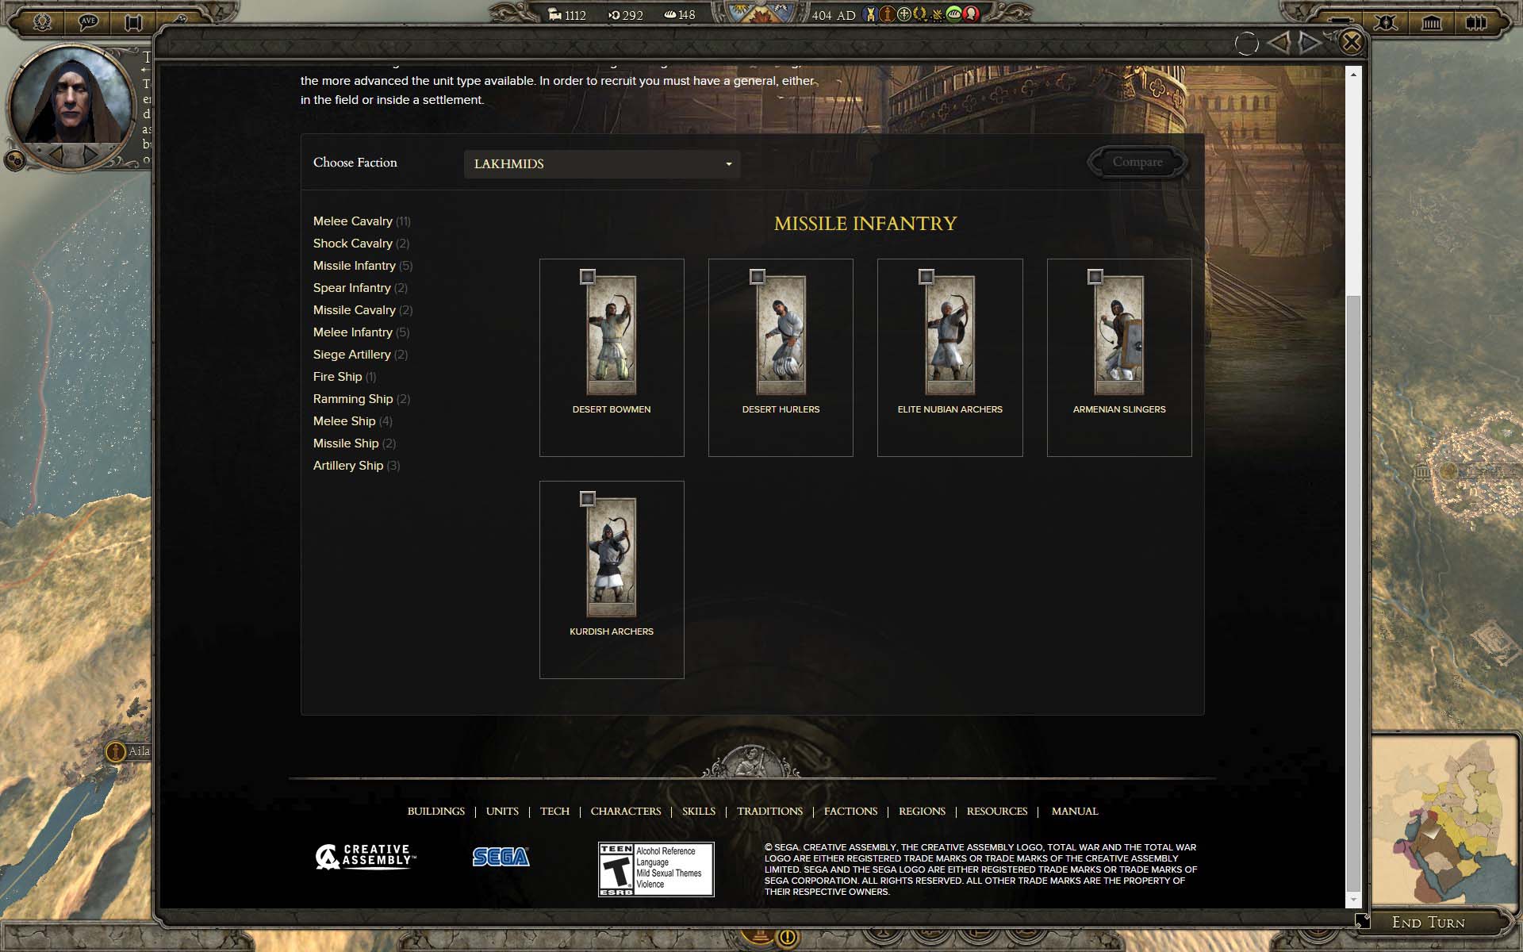Viewport: 1523px width, 952px height.
Task: Open the MANUAL footer link
Action: coord(1075,811)
